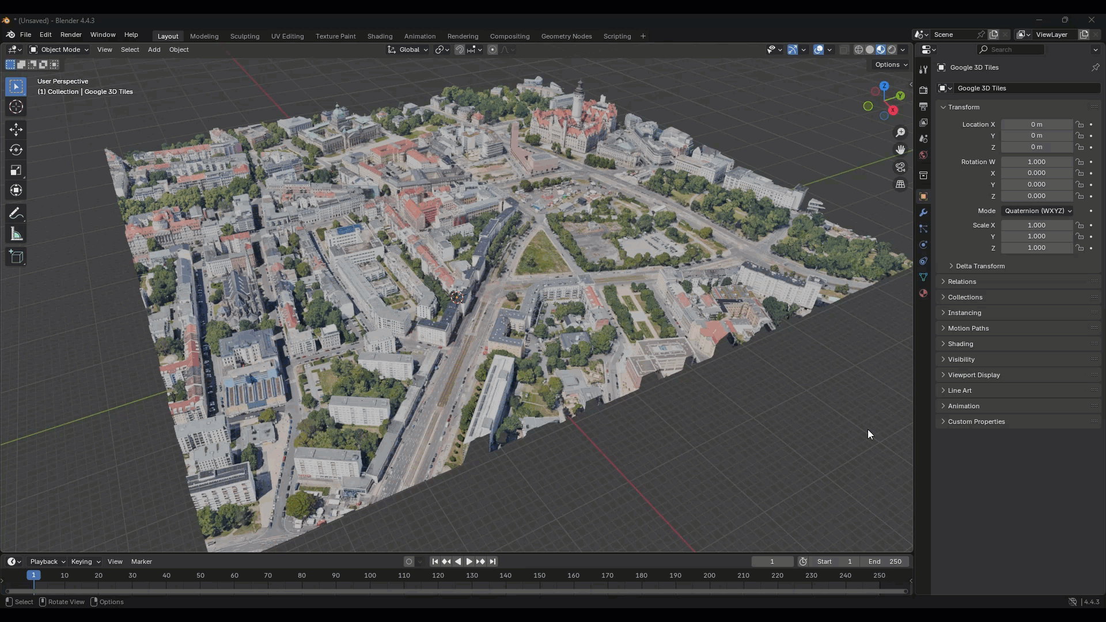Viewport: 1106px width, 622px height.
Task: Click the Zoom viewport gizmo icon
Action: (900, 132)
